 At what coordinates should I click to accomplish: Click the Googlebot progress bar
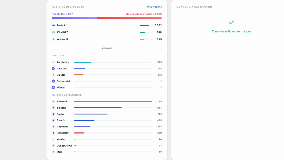pos(113,133)
